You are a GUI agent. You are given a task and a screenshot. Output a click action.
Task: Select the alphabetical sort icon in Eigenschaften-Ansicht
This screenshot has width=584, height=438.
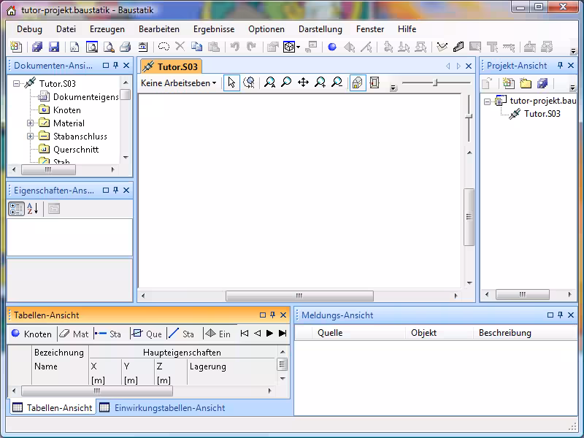tap(31, 209)
